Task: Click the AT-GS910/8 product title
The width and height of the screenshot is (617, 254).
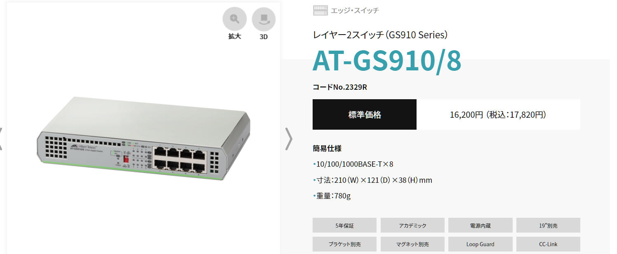Action: point(387,61)
